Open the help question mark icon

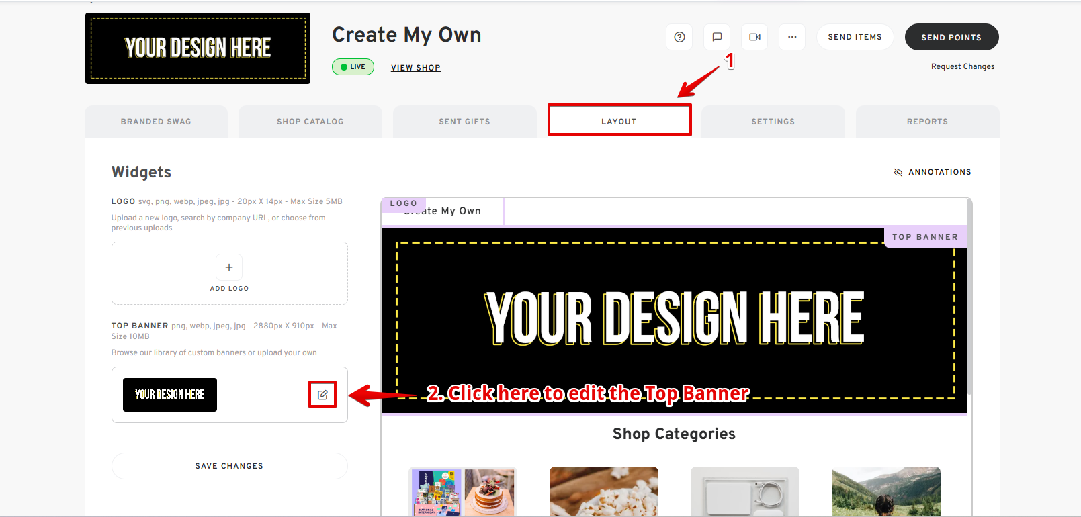pos(679,37)
